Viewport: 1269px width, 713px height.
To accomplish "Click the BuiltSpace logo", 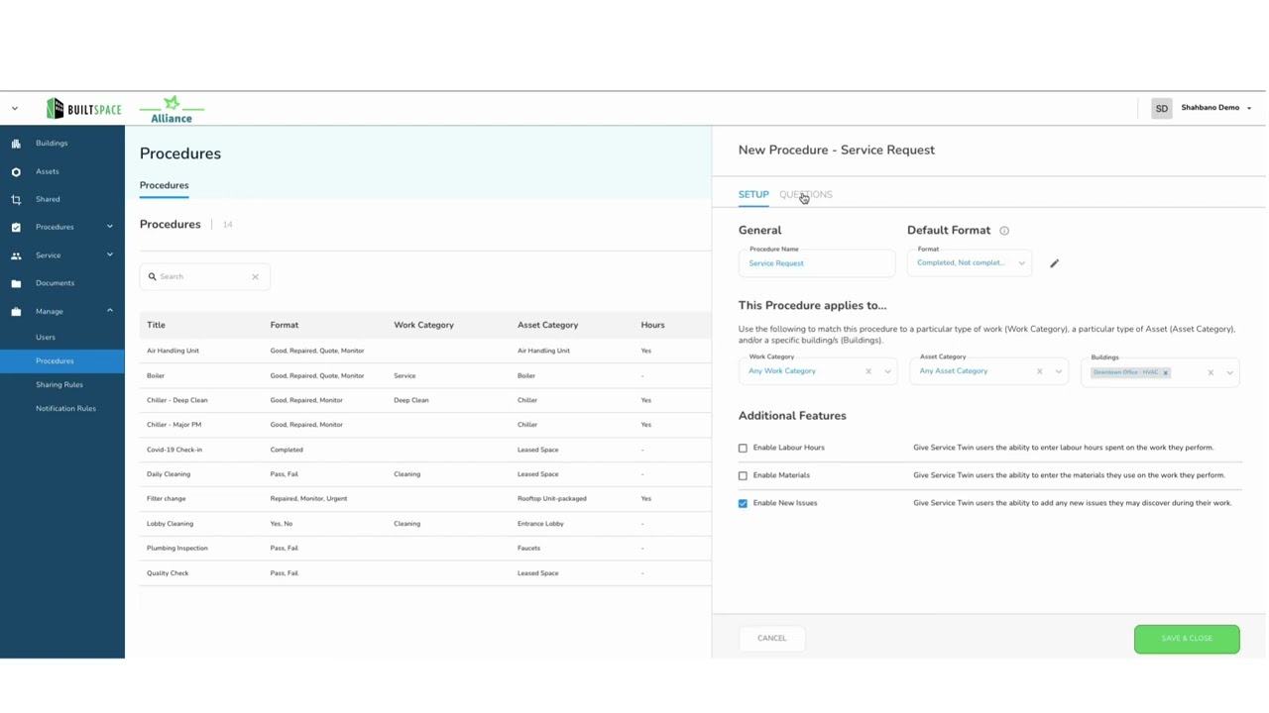I will pos(84,109).
